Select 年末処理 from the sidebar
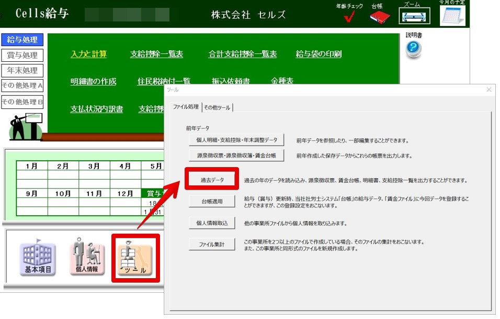The height and width of the screenshot is (319, 500). point(21,70)
